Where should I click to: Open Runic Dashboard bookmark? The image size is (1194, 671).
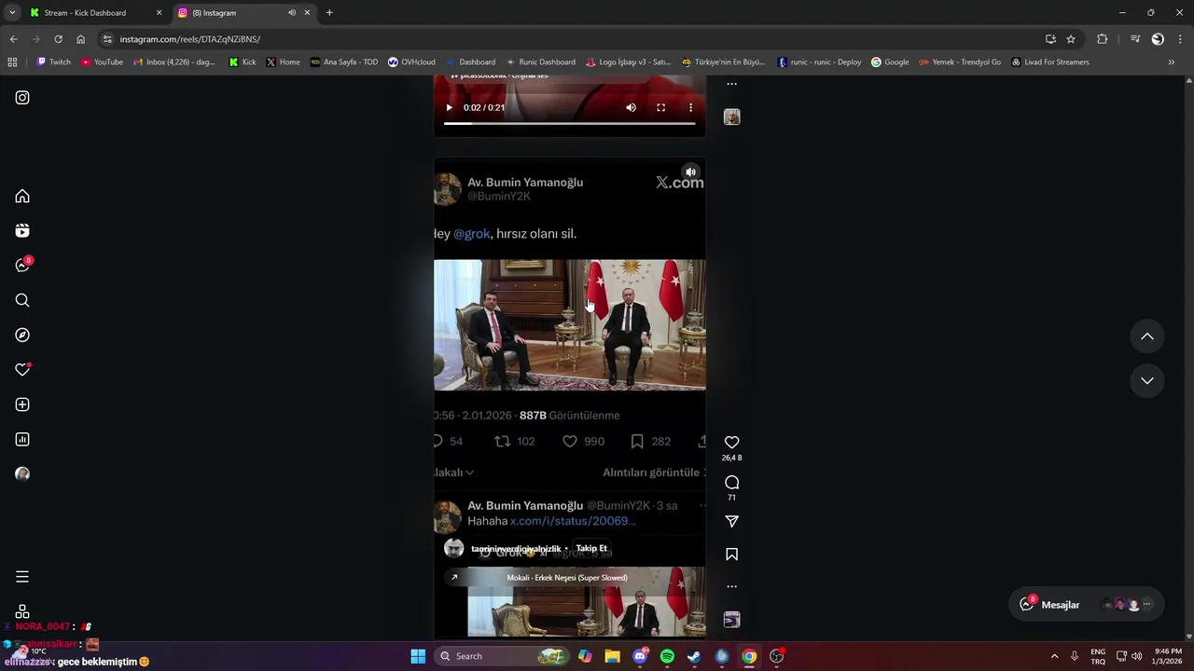click(540, 62)
